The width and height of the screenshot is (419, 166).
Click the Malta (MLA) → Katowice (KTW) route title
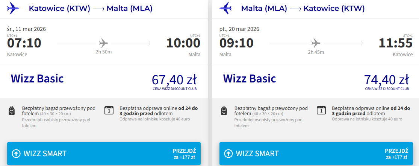point(303,9)
